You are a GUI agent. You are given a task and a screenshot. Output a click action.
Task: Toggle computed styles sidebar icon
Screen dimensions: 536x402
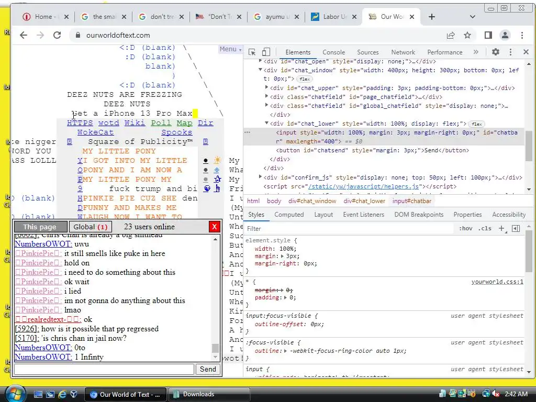point(516,228)
